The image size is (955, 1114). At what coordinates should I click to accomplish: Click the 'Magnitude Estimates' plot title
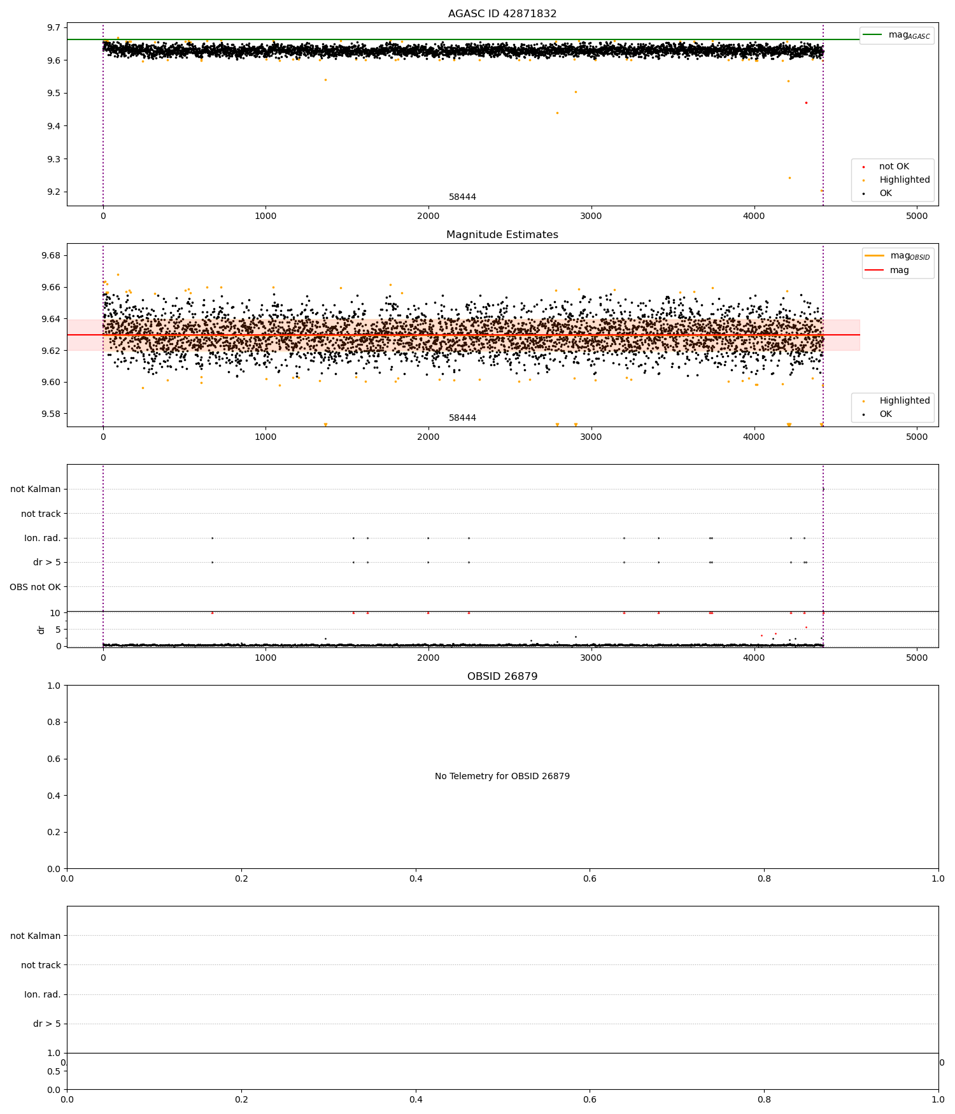point(502,235)
